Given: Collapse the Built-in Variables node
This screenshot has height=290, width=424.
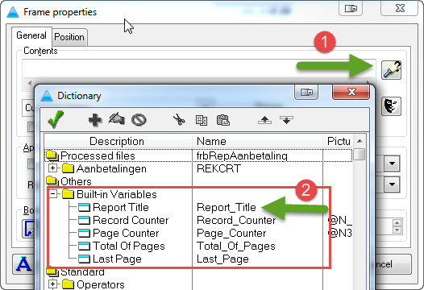Looking at the screenshot, I should pyautogui.click(x=53, y=193).
